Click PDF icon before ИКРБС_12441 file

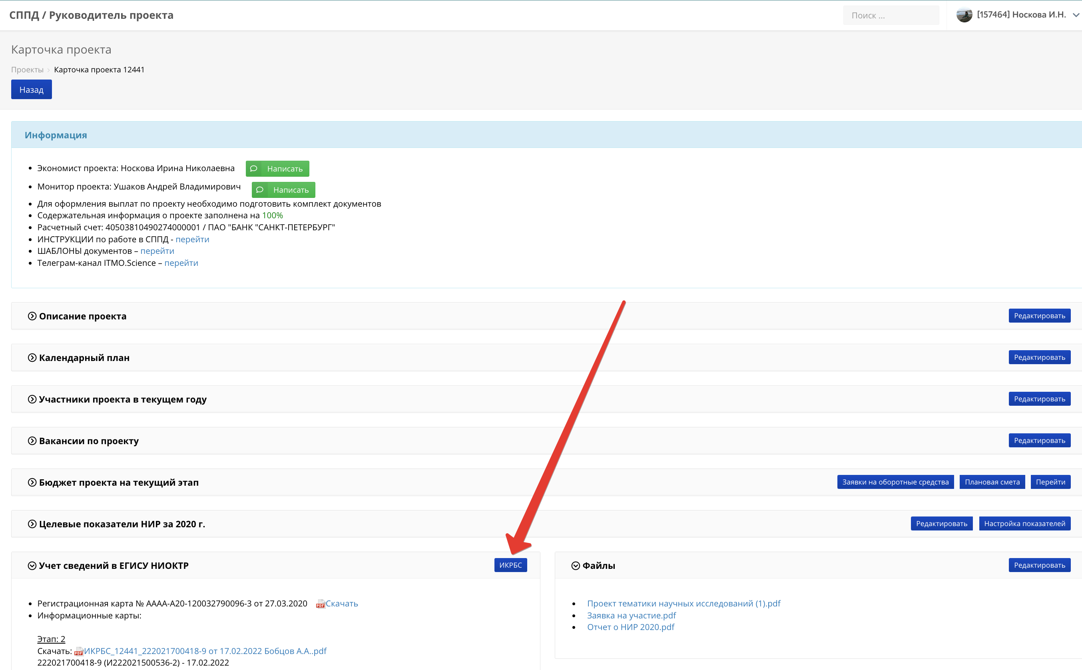point(79,651)
